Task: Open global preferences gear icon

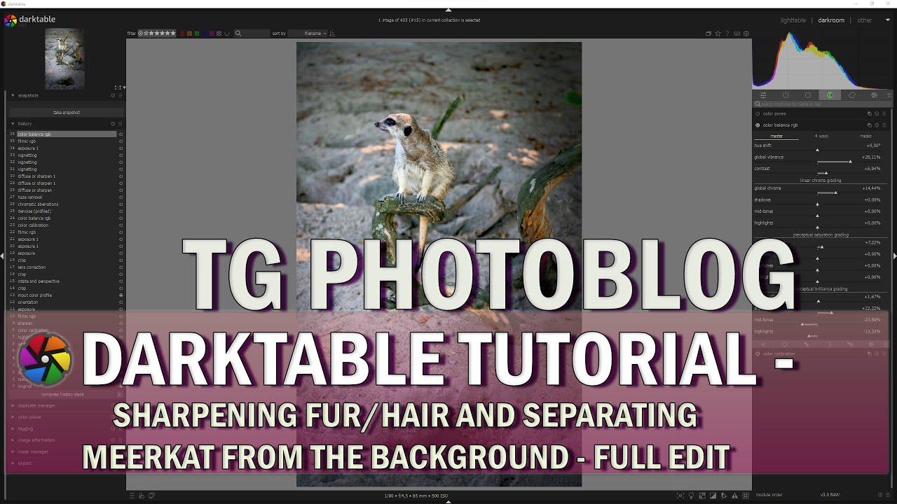Action: (x=746, y=34)
